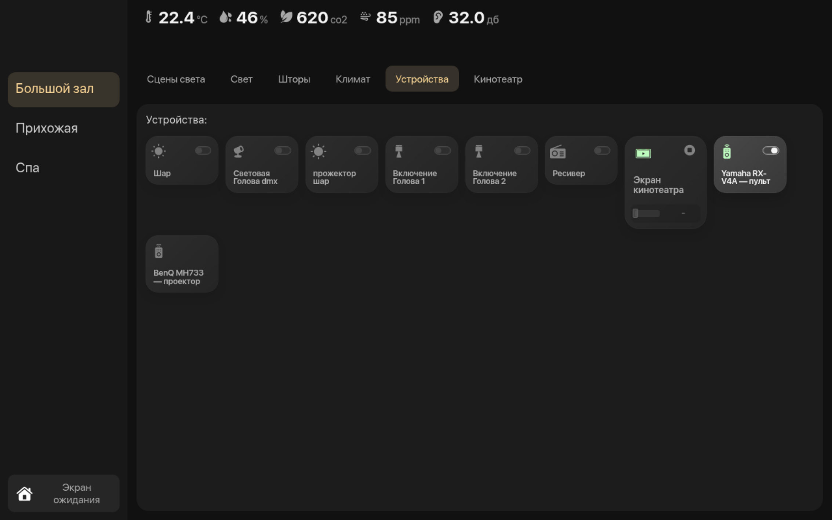Viewport: 832px width, 520px height.
Task: Click the green remote icon on Yamaha RX-V4A
Action: pos(727,152)
